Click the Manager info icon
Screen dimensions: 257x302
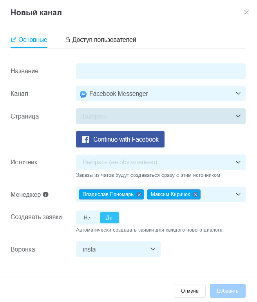(45, 194)
